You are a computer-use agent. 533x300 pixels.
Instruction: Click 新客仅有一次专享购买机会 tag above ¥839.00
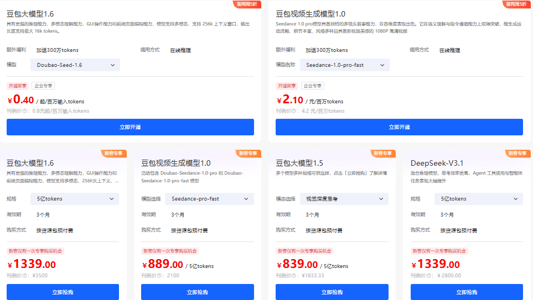(x=304, y=251)
